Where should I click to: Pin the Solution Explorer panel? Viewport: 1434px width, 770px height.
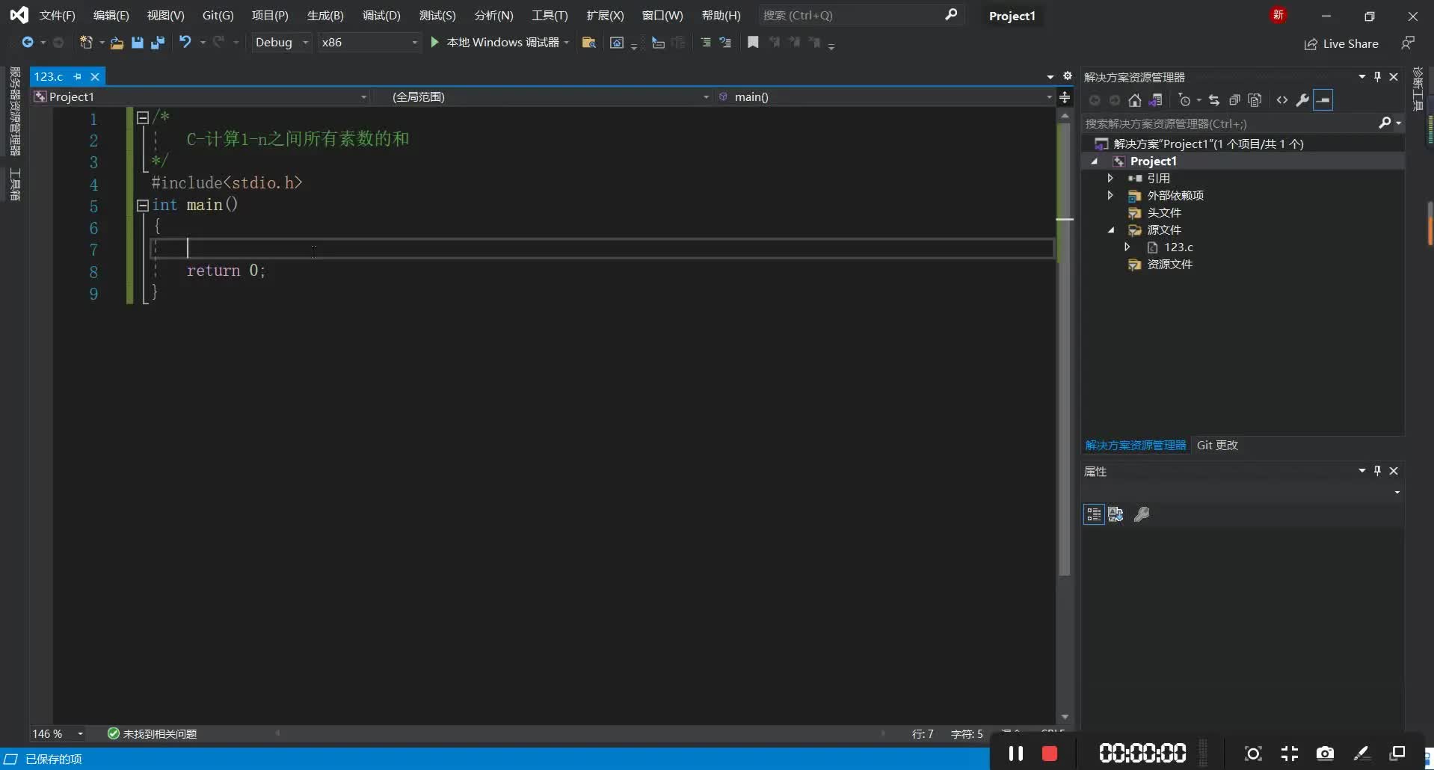pos(1377,77)
